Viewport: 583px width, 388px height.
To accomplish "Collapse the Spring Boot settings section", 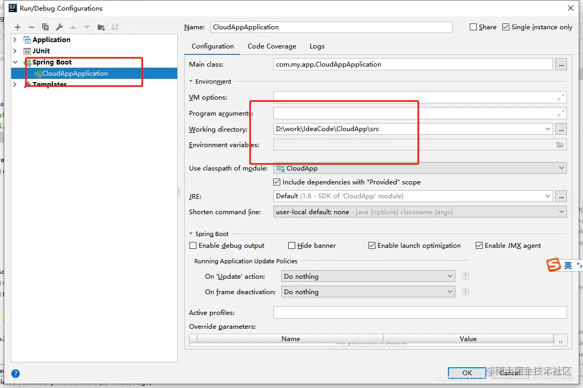I will (x=191, y=233).
